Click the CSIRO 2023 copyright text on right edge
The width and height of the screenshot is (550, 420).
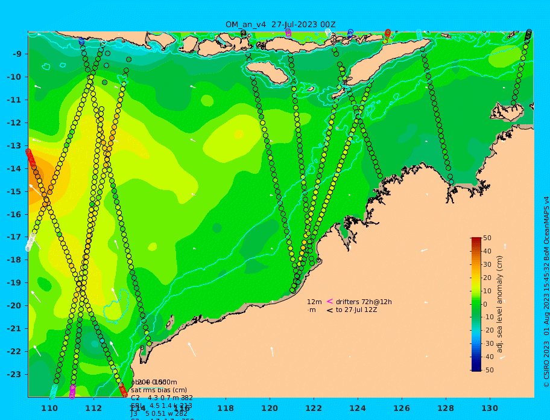click(x=546, y=292)
